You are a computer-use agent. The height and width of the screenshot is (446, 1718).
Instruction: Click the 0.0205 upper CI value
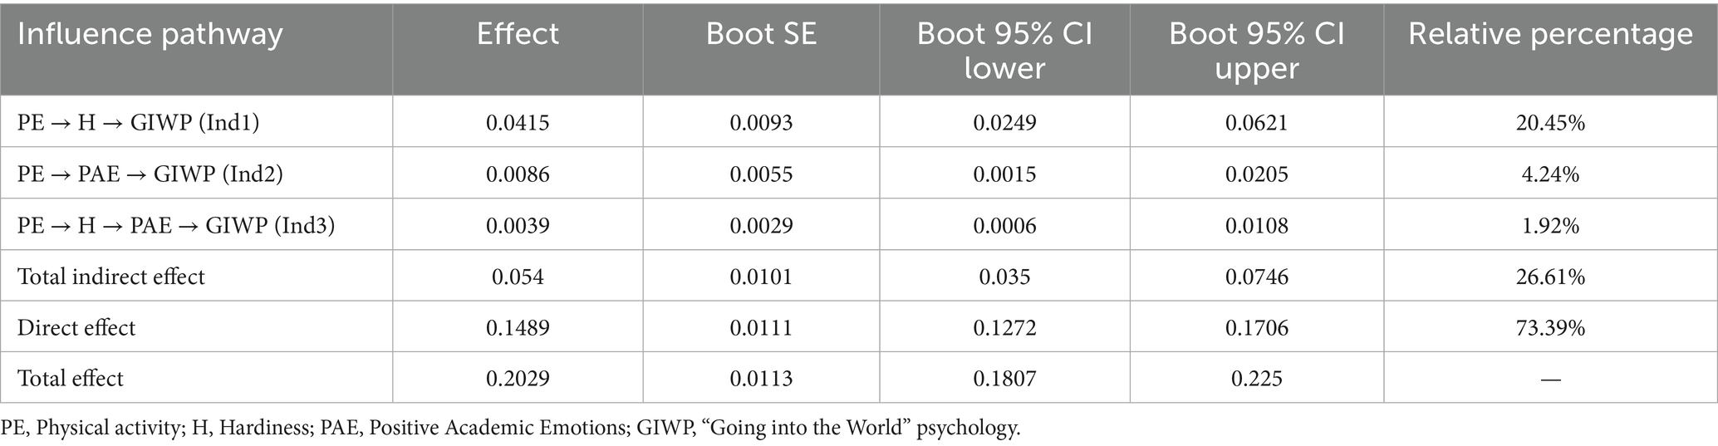1256,174
